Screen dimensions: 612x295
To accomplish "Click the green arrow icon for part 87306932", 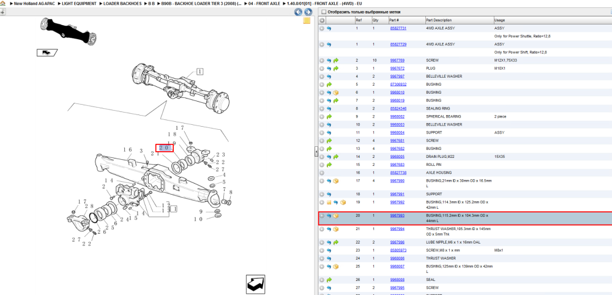I will pos(329,84).
